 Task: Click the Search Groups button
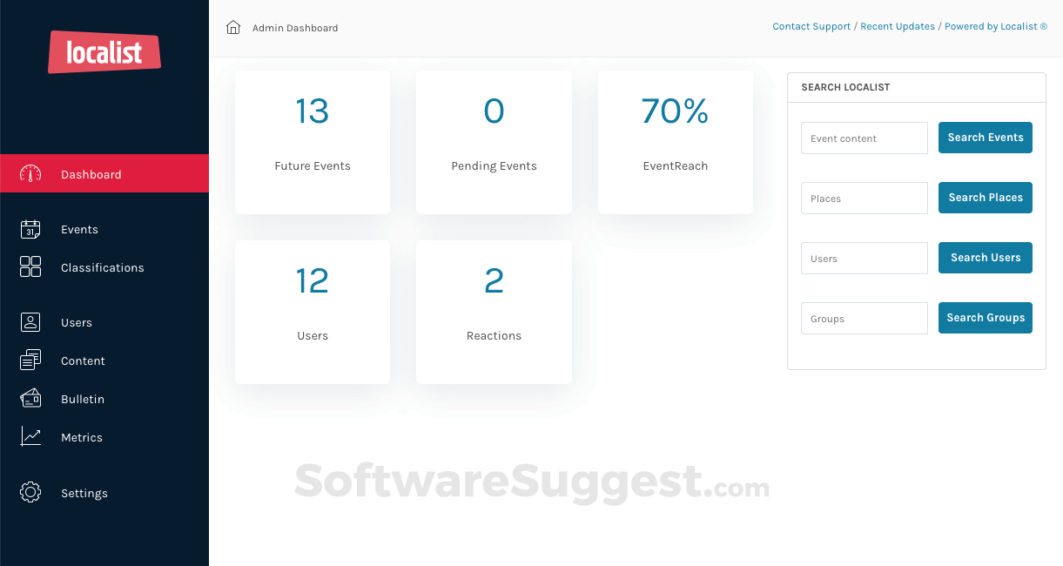coord(985,318)
